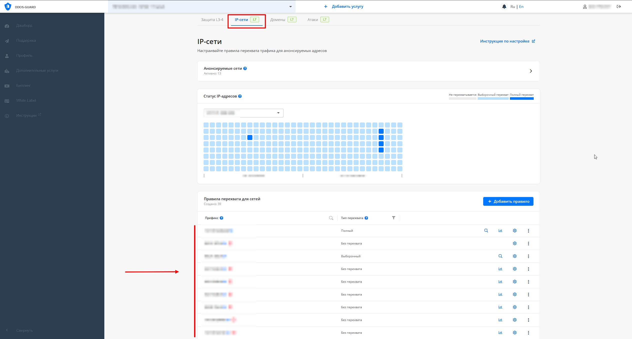Image resolution: width=632 pixels, height=339 pixels.
Task: Click the search icon in Префикс column header
Action: pos(331,218)
